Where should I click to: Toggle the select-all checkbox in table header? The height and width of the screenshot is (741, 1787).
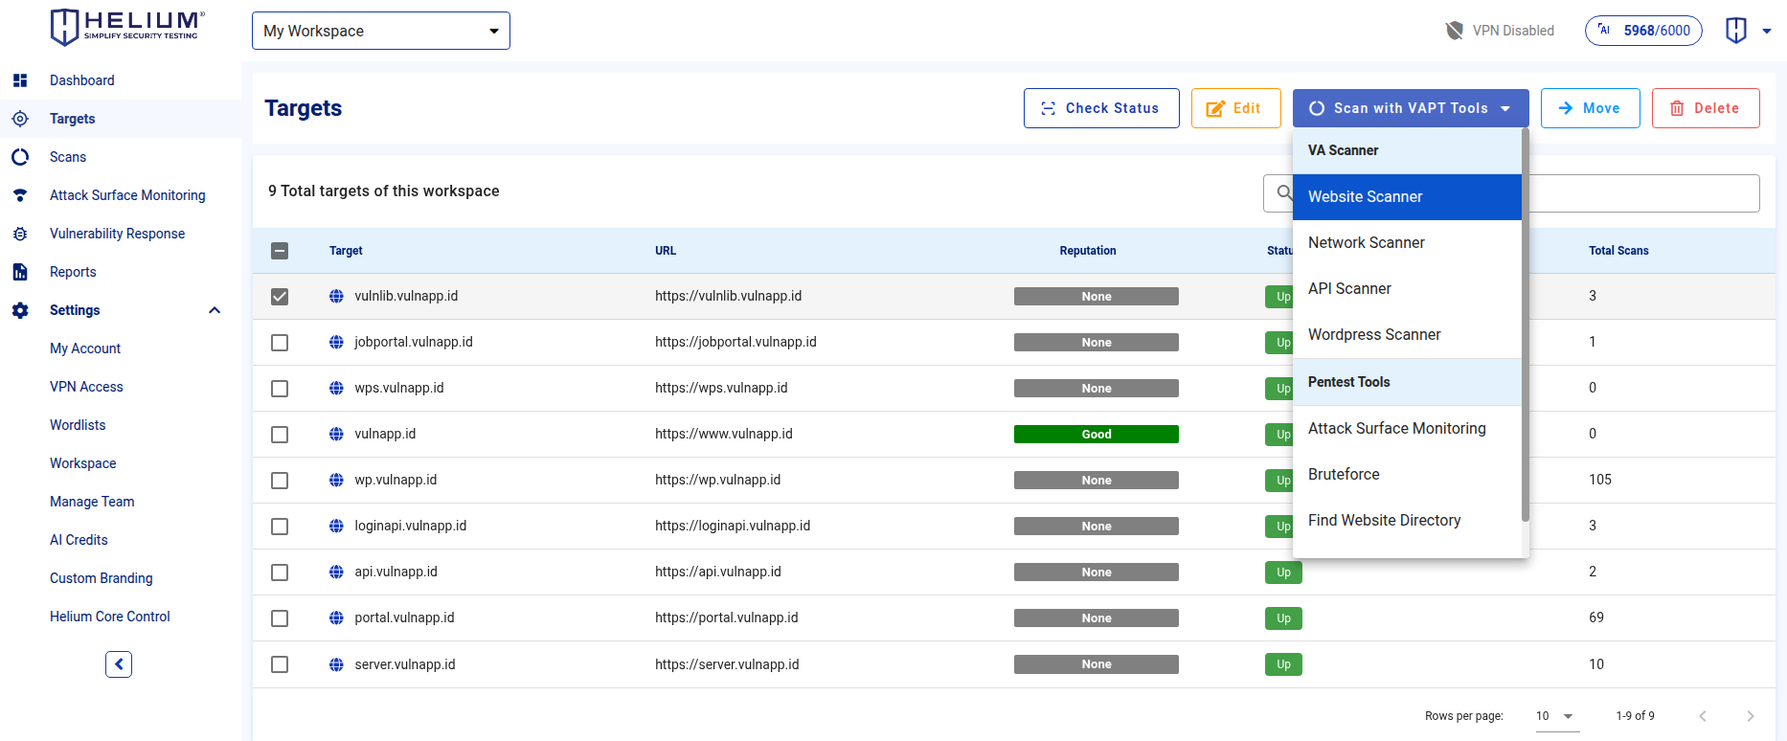(280, 251)
